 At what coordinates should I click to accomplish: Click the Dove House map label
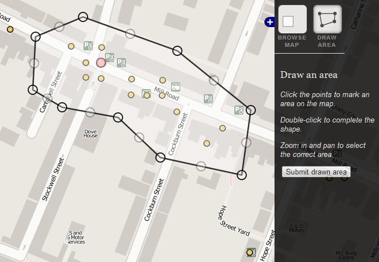[x=90, y=133]
